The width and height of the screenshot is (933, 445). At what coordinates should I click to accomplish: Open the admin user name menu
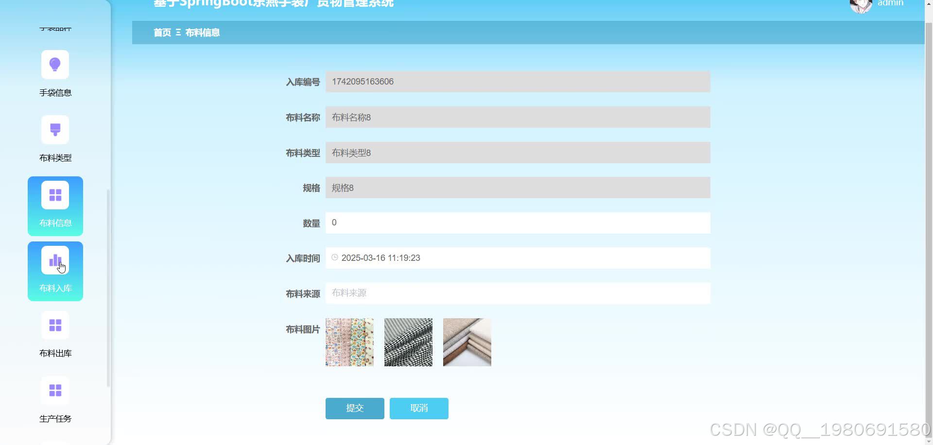pos(890,3)
